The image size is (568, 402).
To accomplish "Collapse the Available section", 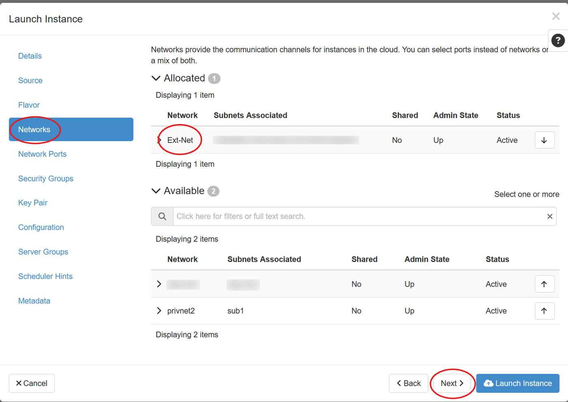I will click(x=156, y=191).
